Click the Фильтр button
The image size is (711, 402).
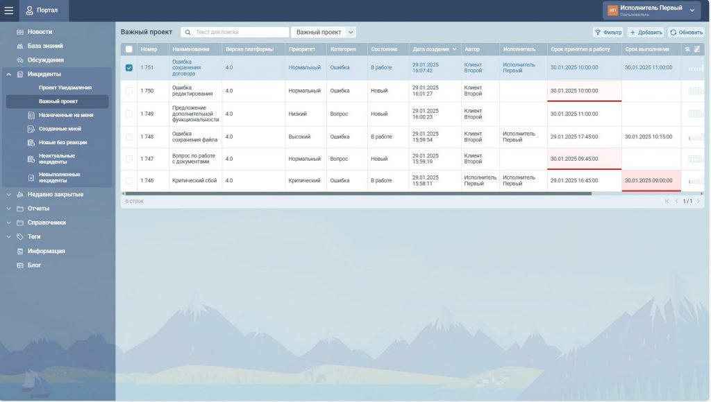tap(608, 32)
